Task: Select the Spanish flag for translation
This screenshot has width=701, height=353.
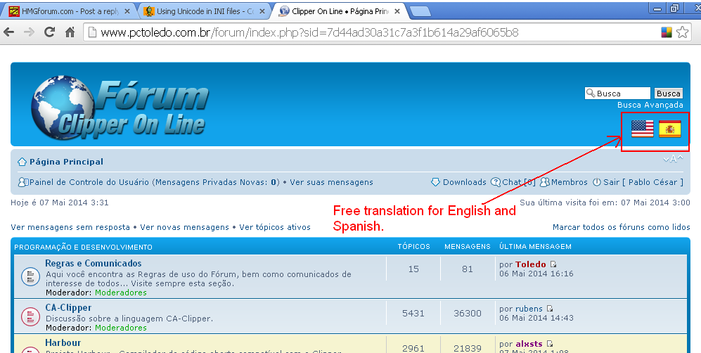Action: point(669,129)
